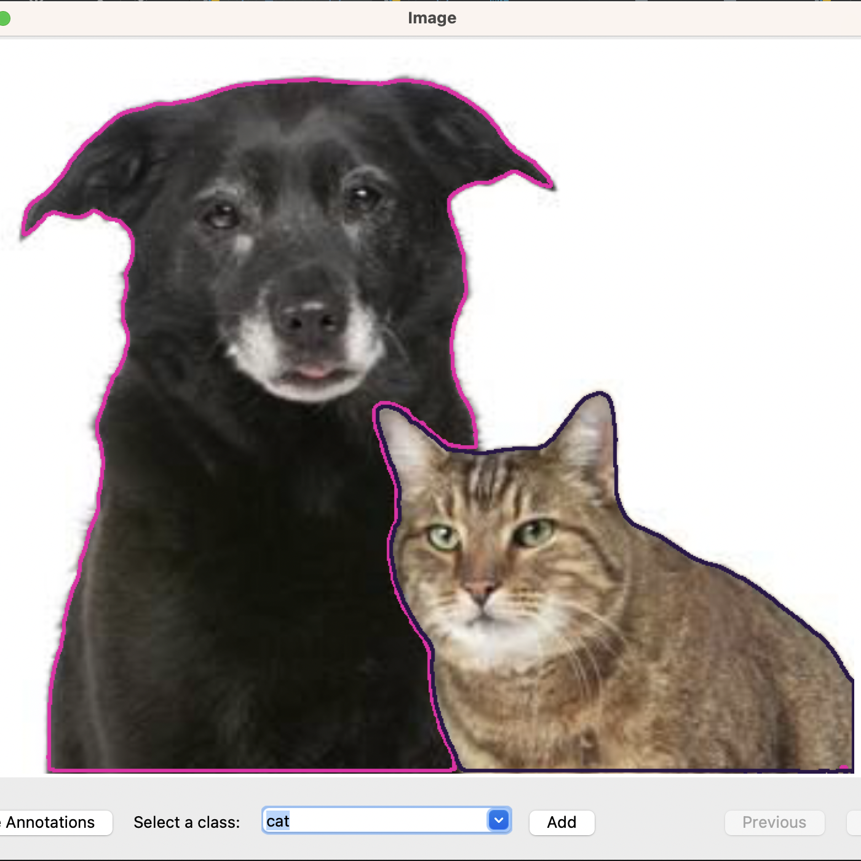Click on the cat's pink nose

pos(480,592)
